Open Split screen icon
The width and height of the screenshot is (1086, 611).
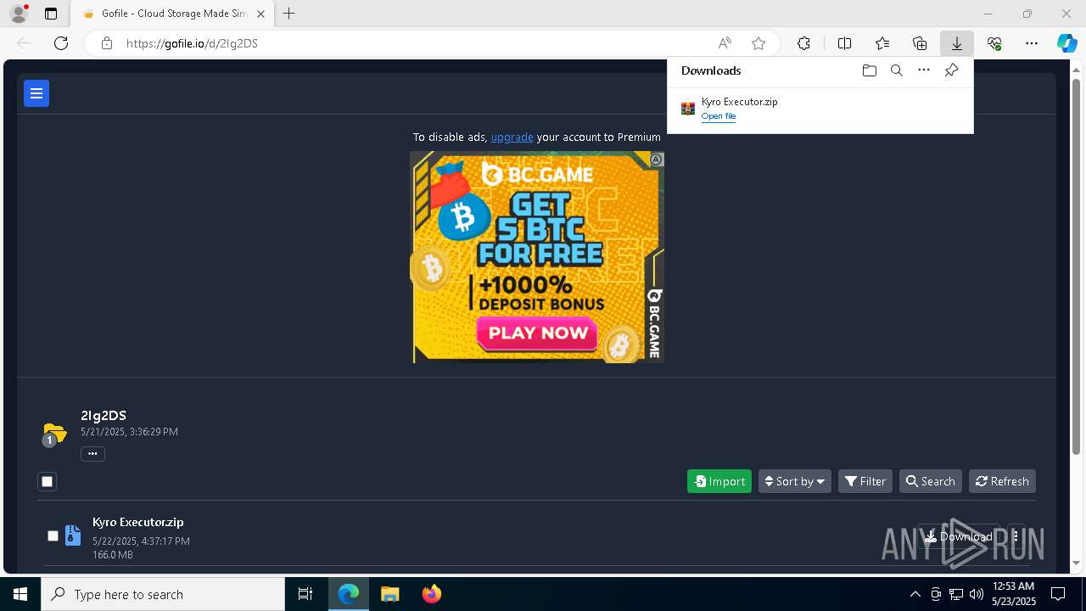coord(844,43)
